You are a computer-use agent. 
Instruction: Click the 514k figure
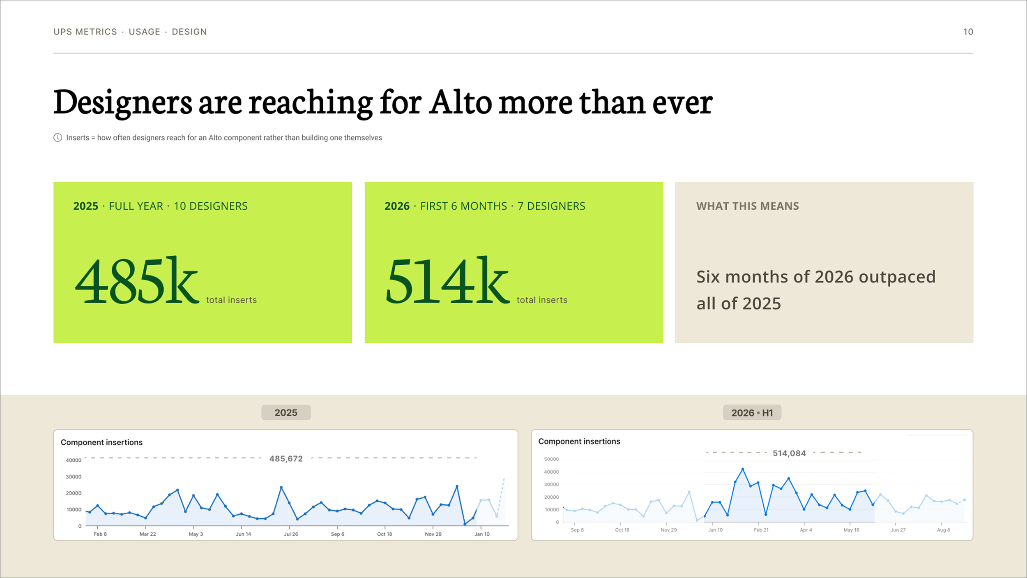pos(448,280)
